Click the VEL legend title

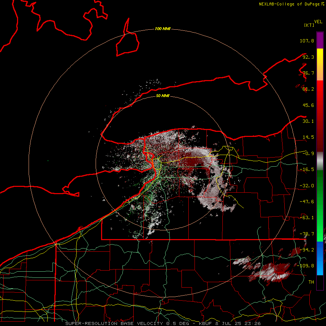[x=318, y=22]
